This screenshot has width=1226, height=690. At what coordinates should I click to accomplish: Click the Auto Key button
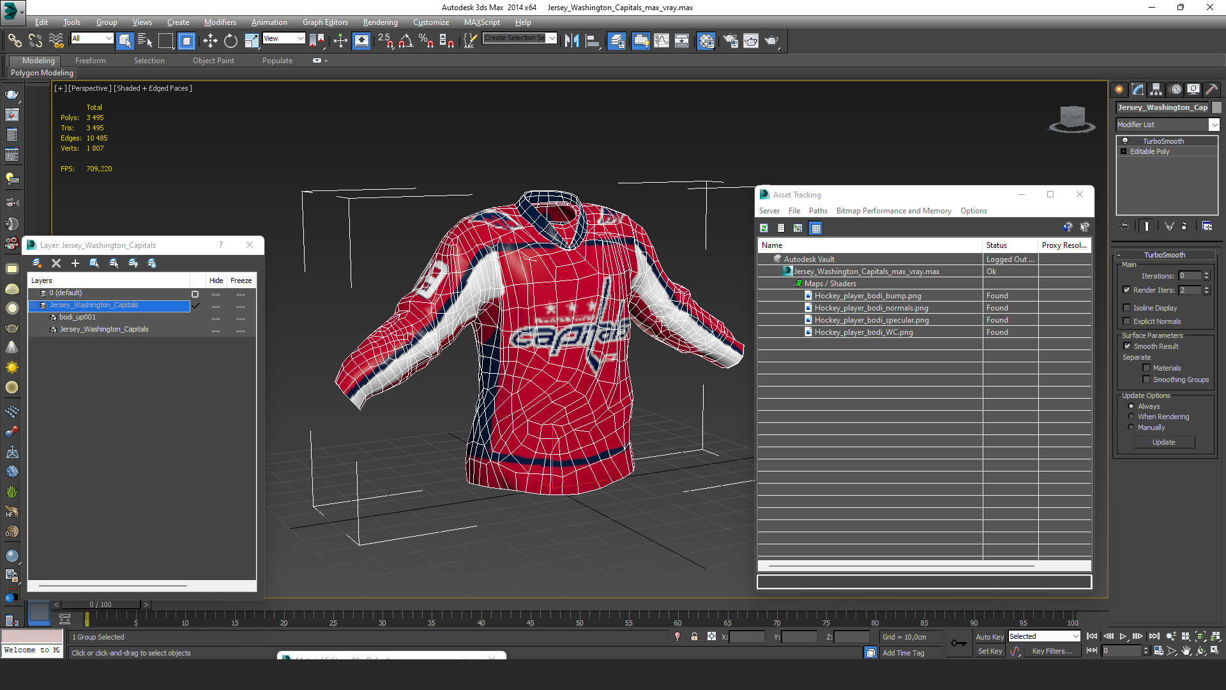coord(989,637)
